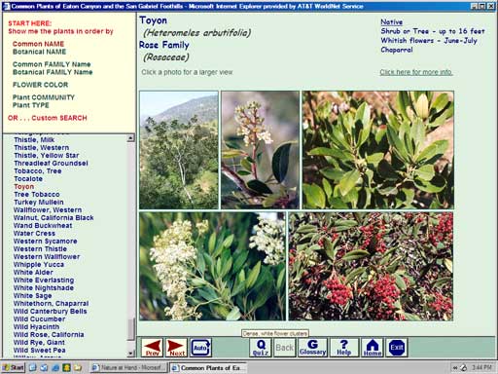Open the Help question mark button

pyautogui.click(x=344, y=348)
